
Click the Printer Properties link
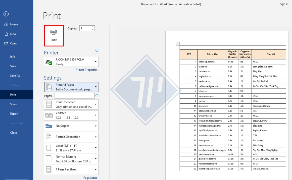click(86, 70)
